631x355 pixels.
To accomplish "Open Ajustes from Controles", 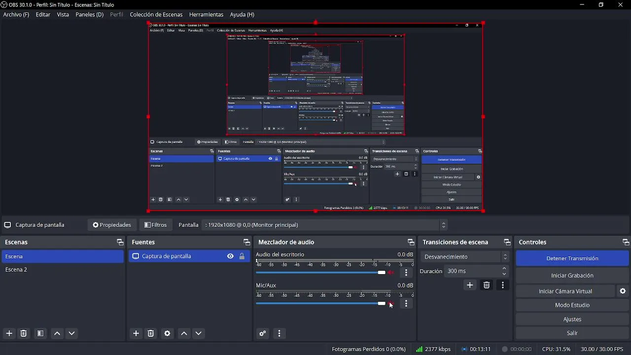I will 572,319.
